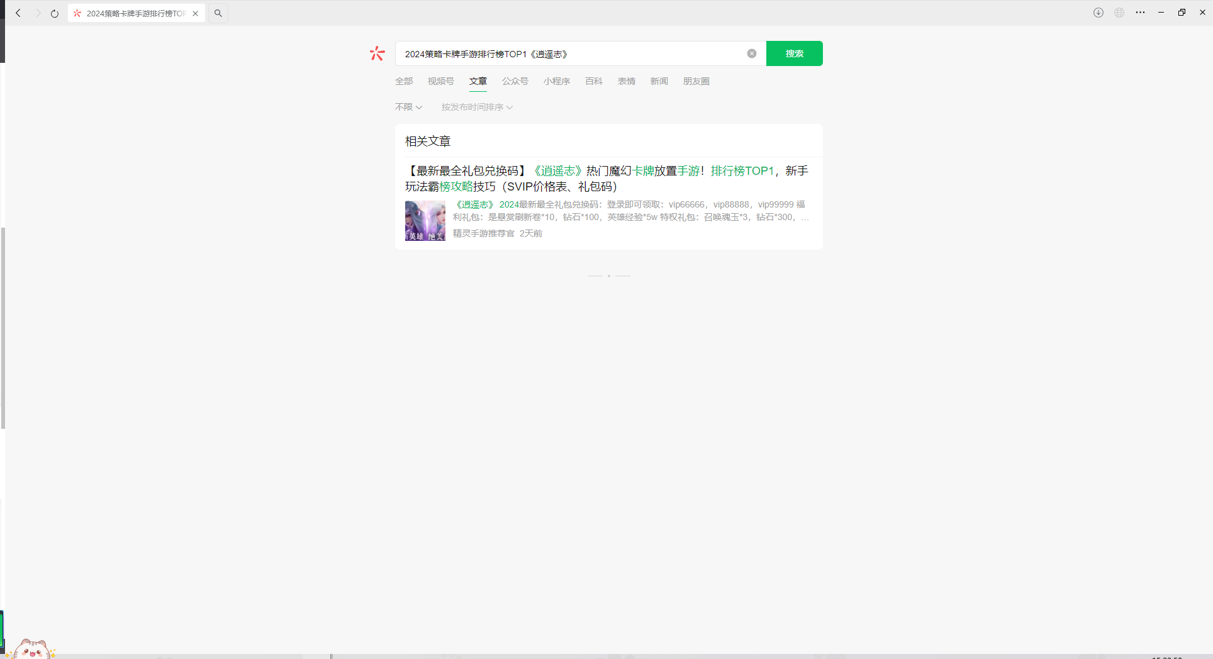Clear the search box with the X icon
This screenshot has width=1213, height=659.
click(x=752, y=53)
